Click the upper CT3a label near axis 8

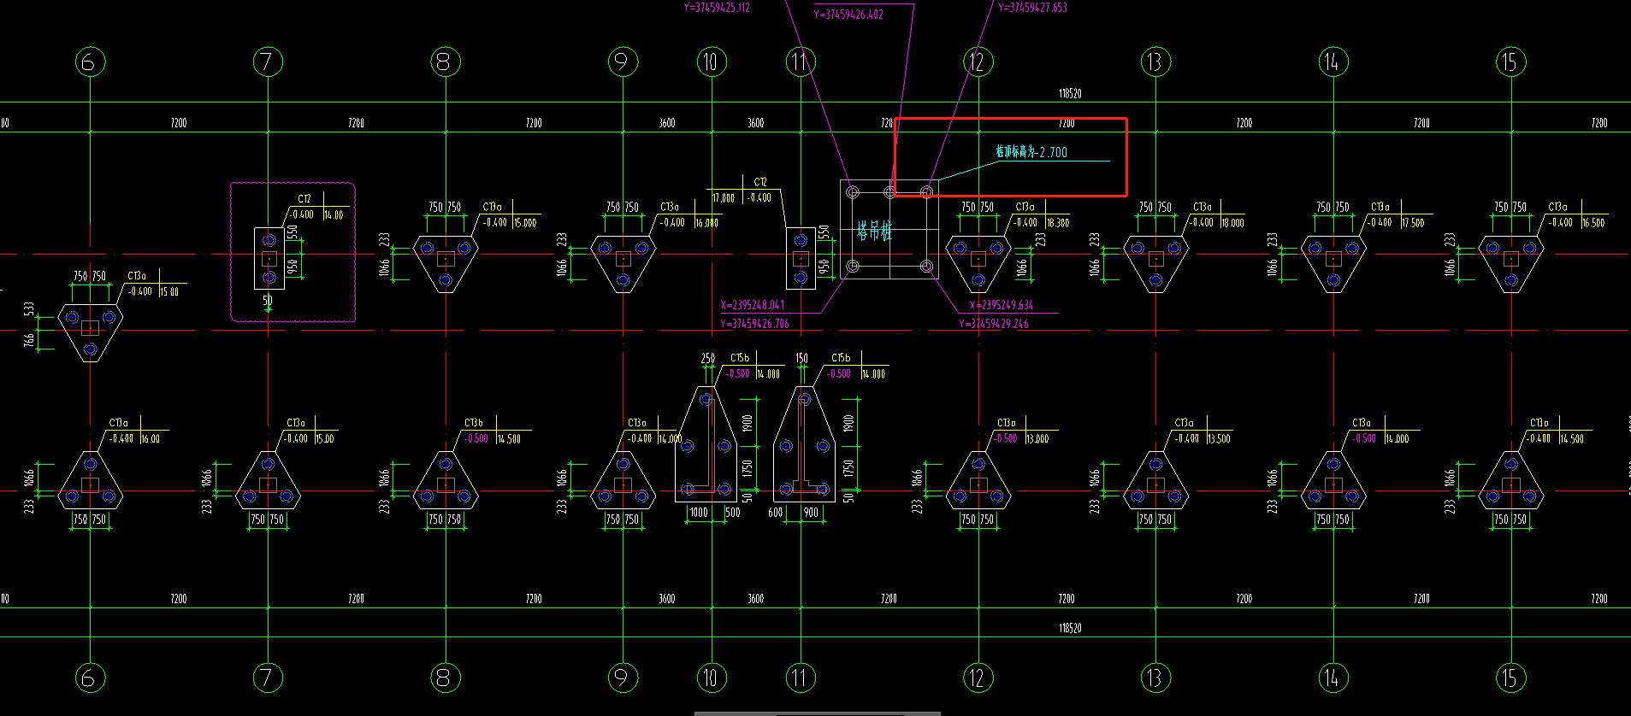492,207
